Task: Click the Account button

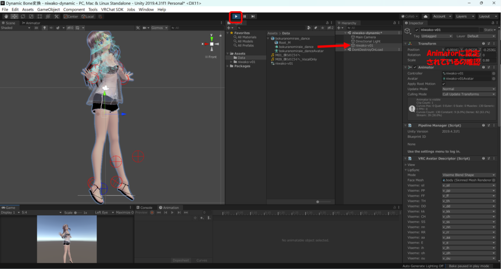Action: 441,16
